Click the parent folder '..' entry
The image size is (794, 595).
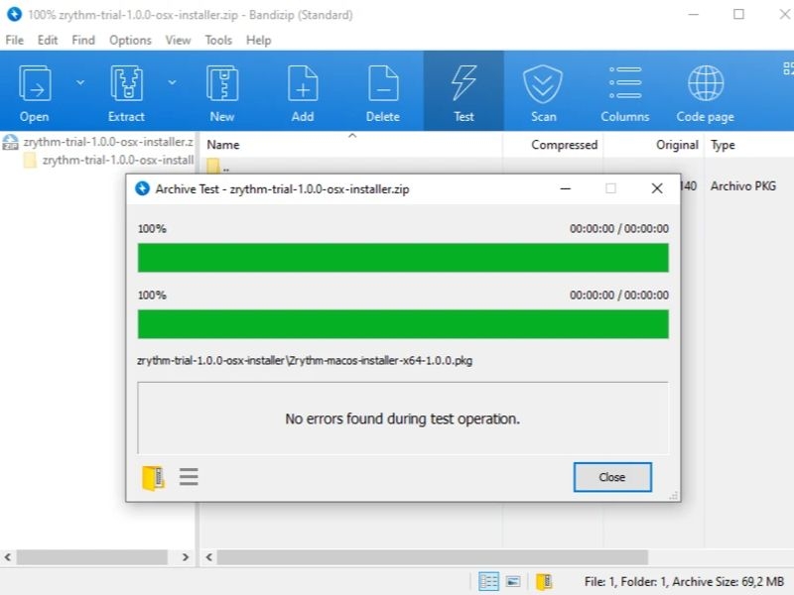click(x=218, y=166)
